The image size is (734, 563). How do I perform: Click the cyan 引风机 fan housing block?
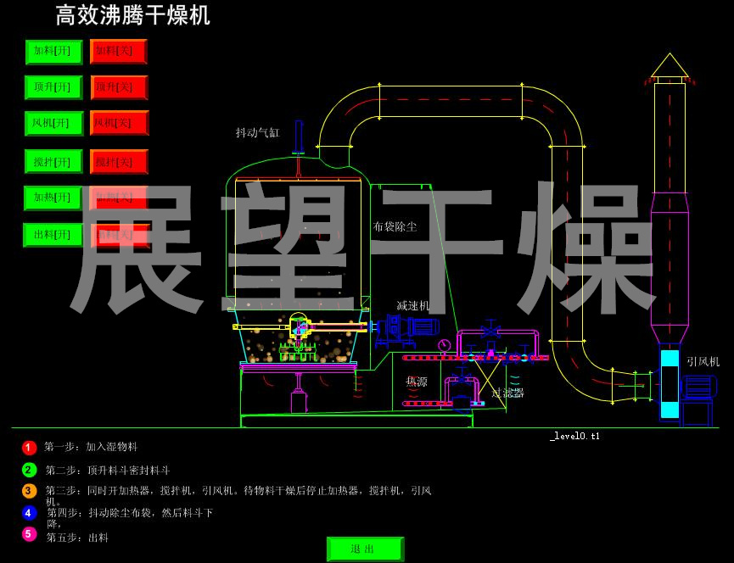pos(670,384)
